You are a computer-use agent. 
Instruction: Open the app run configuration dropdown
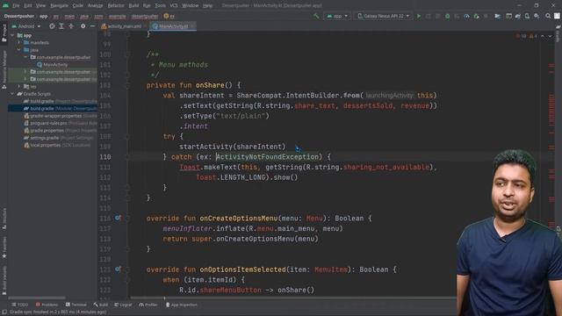pyautogui.click(x=337, y=16)
